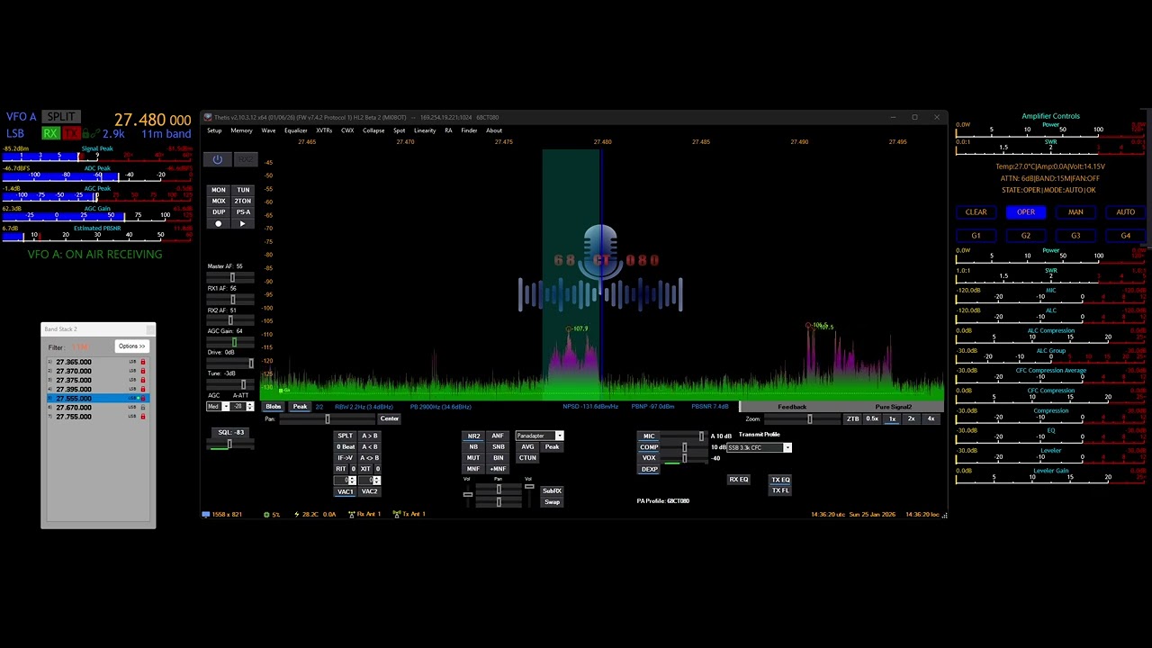Image resolution: width=1152 pixels, height=648 pixels.
Task: Toggle the SPLT split button
Action: click(x=345, y=436)
